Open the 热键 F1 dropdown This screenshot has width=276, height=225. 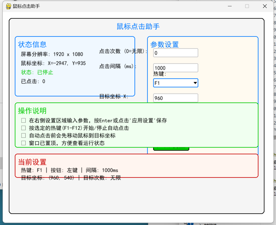tap(176, 83)
